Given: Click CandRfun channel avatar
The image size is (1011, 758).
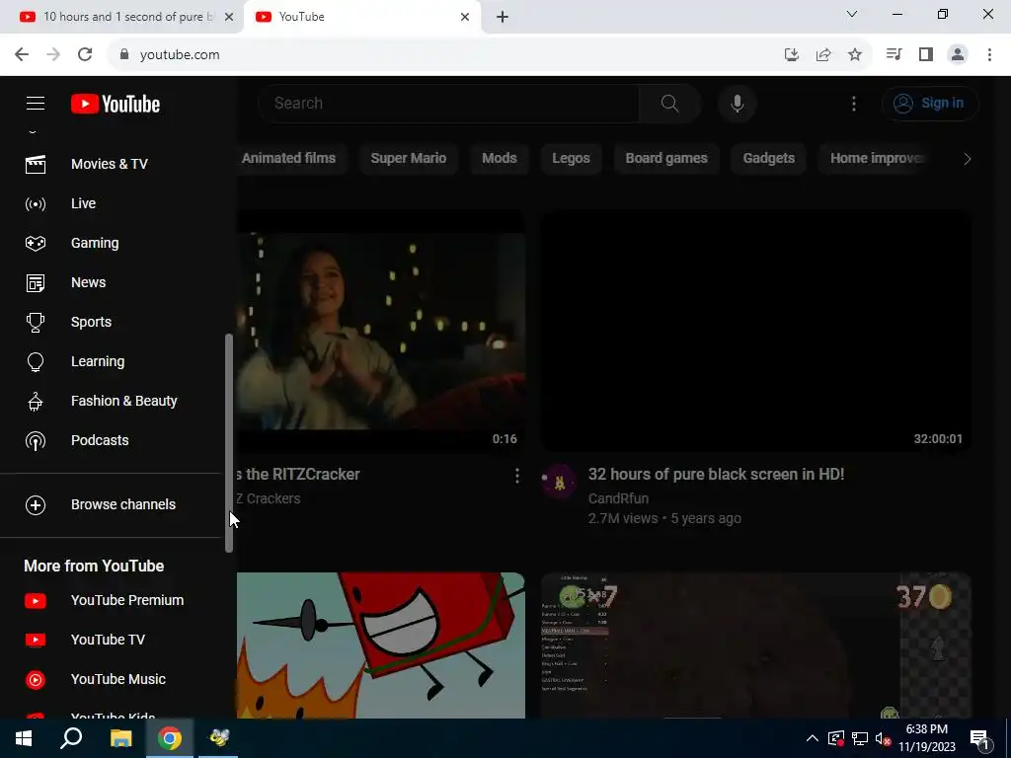Looking at the screenshot, I should point(559,482).
